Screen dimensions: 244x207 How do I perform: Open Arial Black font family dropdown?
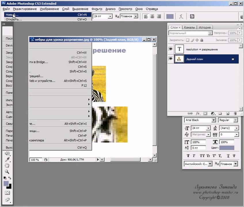click(x=214, y=120)
